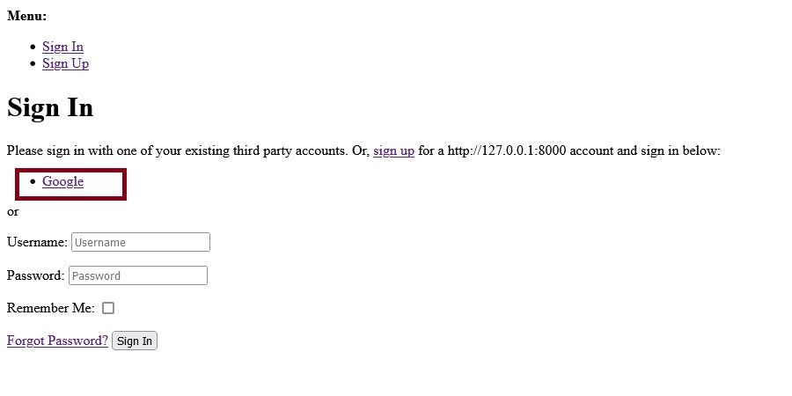This screenshot has height=396, width=792.
Task: Click the bullet beside the Sign In menu item
Action: (x=33, y=48)
